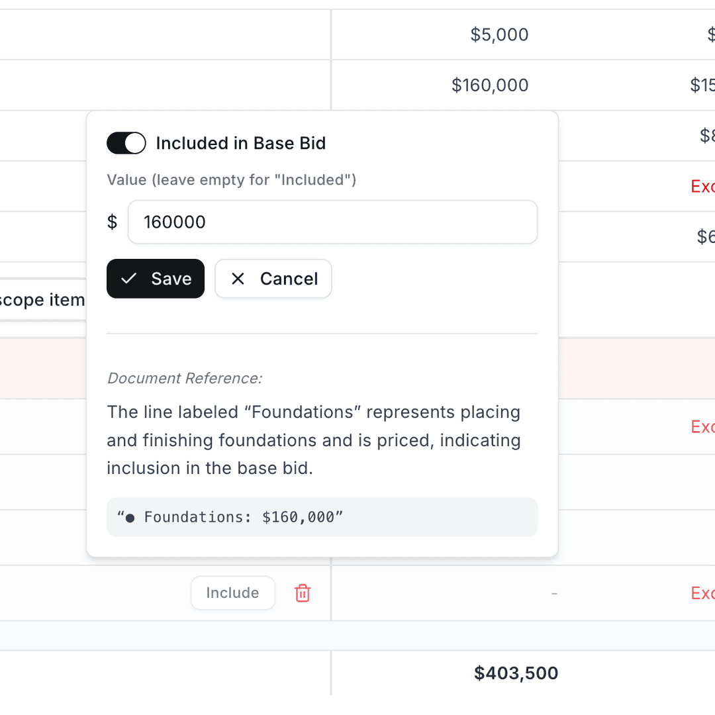The image size is (715, 715).
Task: Select the $5,000 table cell
Action: click(x=499, y=34)
